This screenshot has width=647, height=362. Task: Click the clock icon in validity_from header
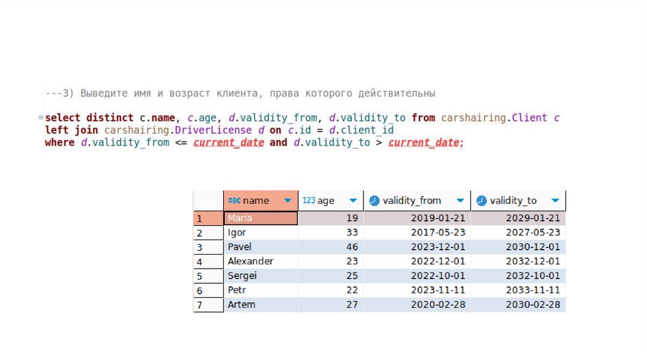[x=374, y=201]
